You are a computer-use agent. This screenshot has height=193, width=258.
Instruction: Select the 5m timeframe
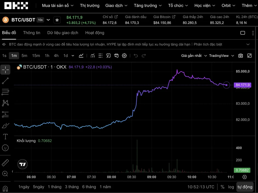point(24,56)
